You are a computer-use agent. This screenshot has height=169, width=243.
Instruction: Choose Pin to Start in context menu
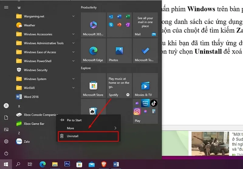pos(88,120)
